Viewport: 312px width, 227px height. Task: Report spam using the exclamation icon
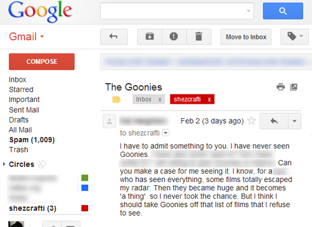pyautogui.click(x=174, y=37)
